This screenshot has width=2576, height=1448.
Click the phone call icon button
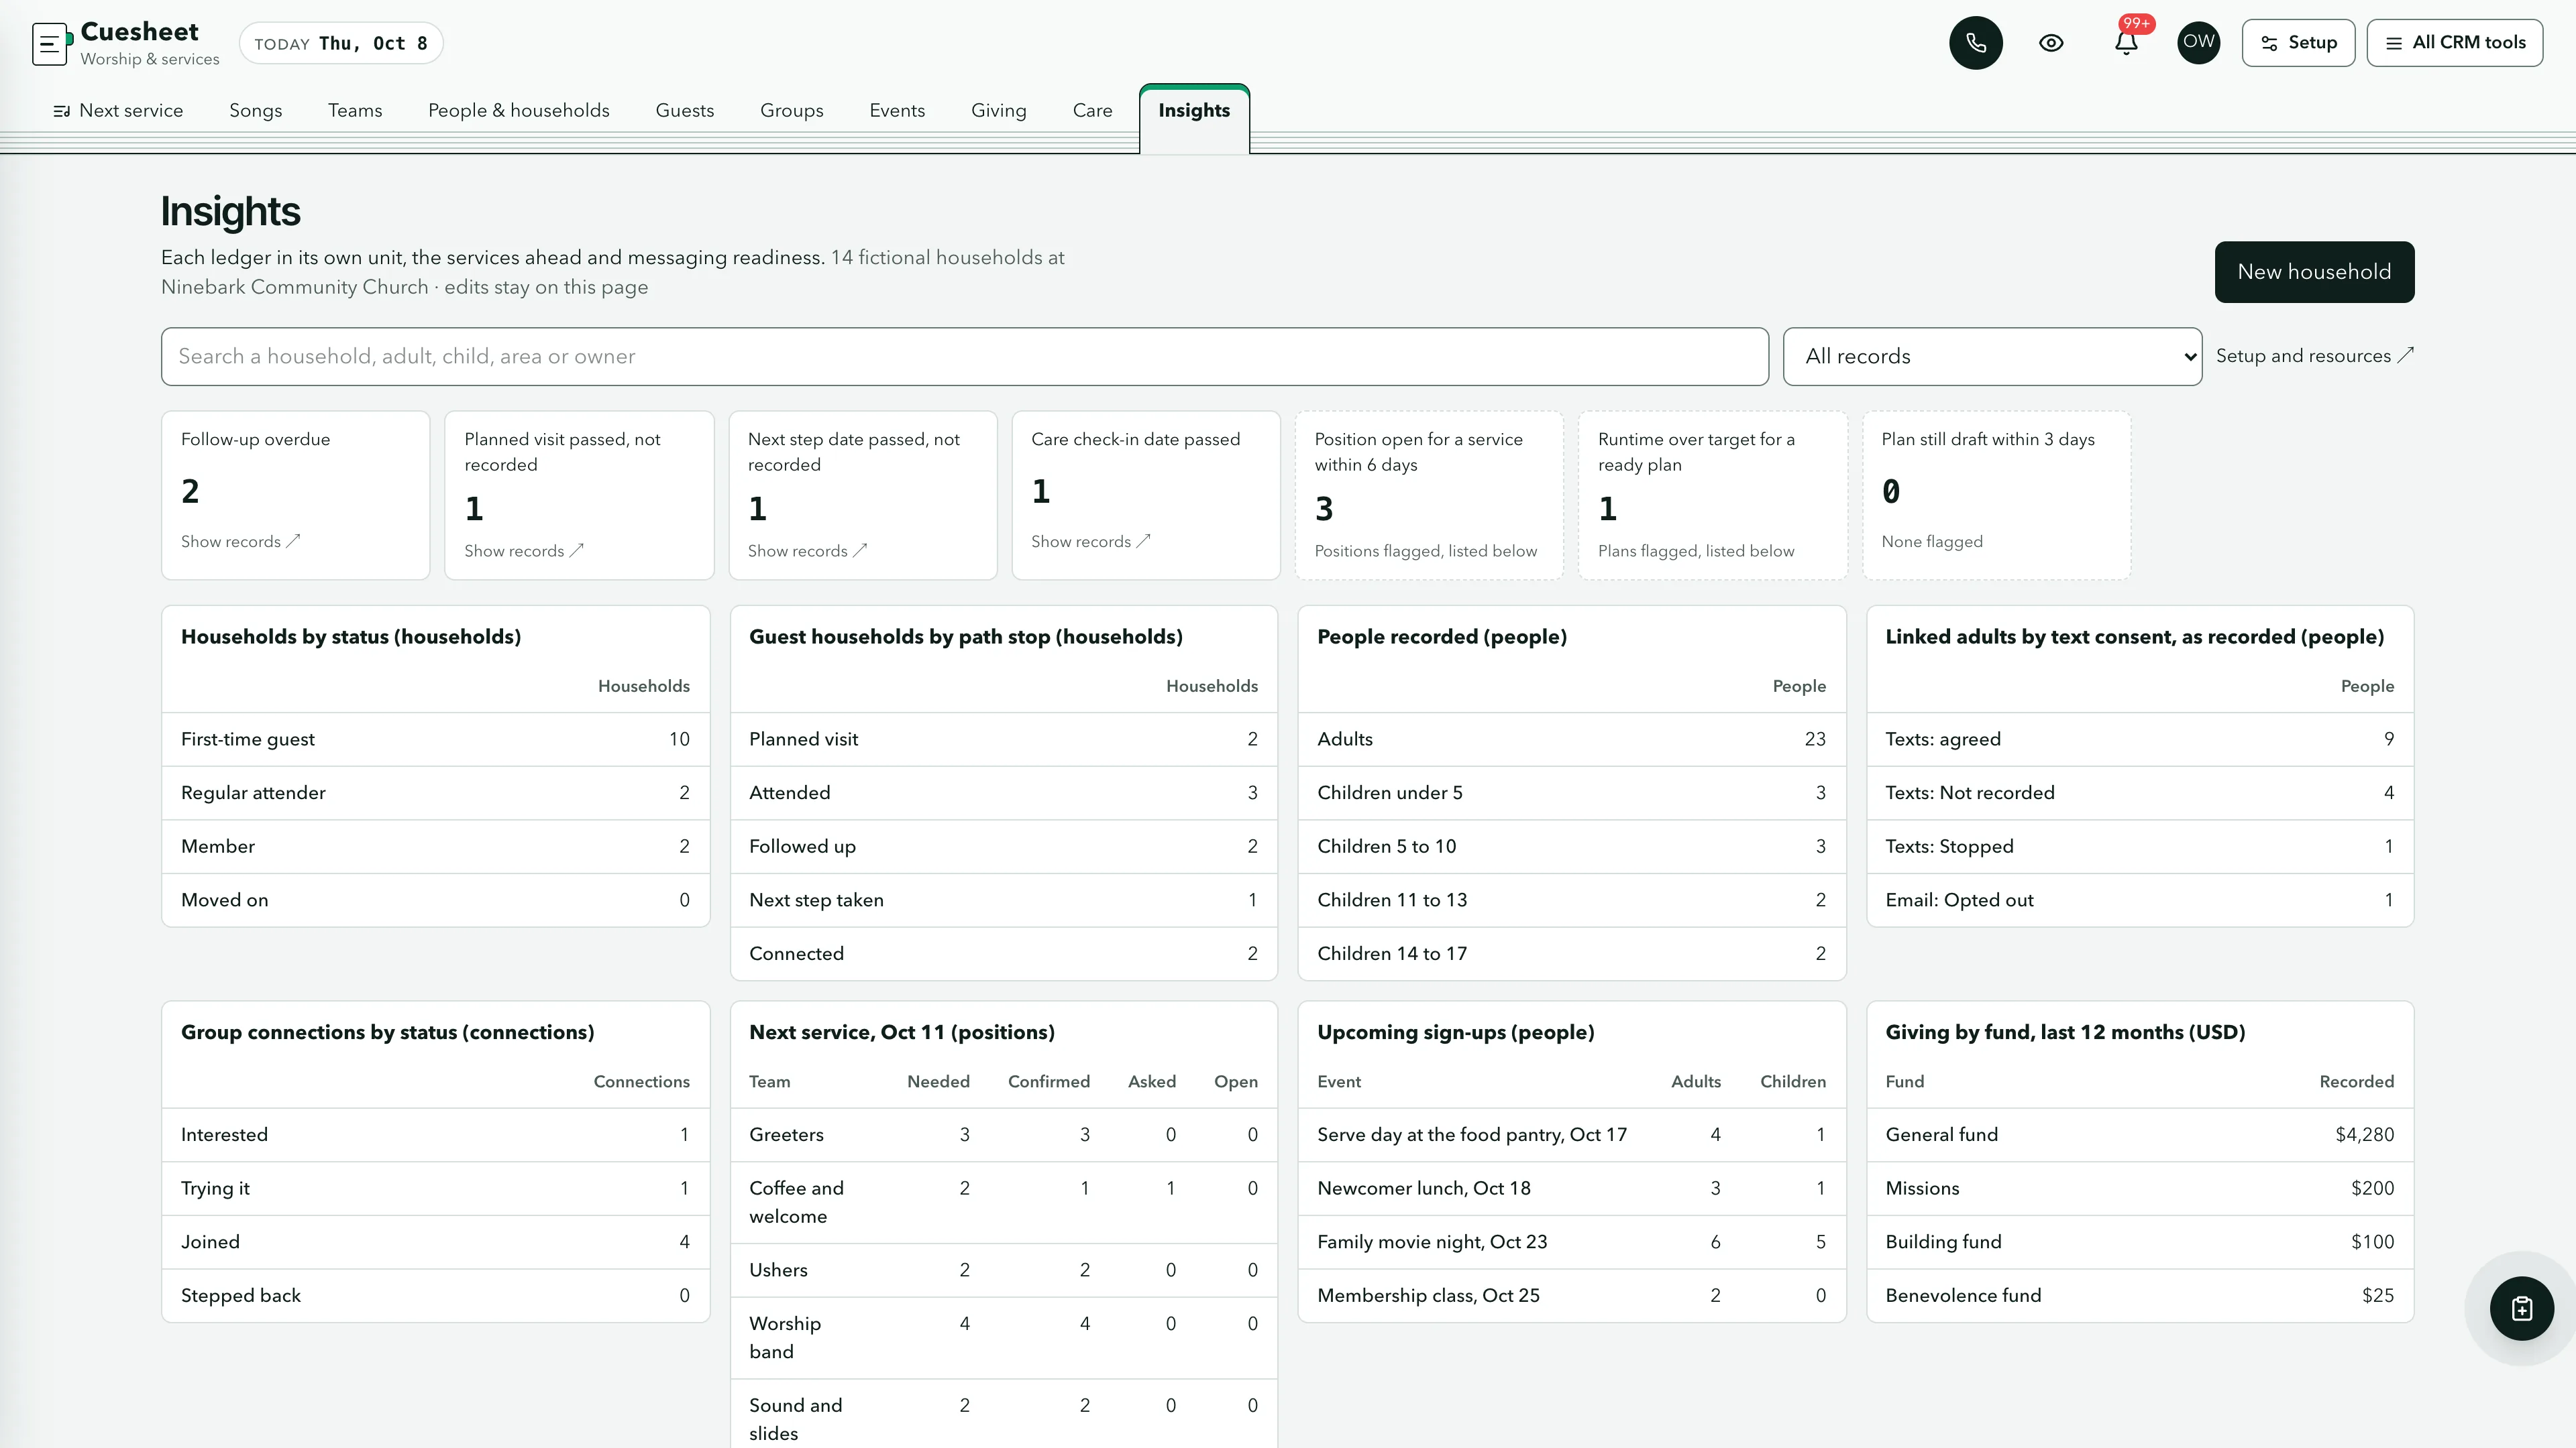(x=1975, y=43)
